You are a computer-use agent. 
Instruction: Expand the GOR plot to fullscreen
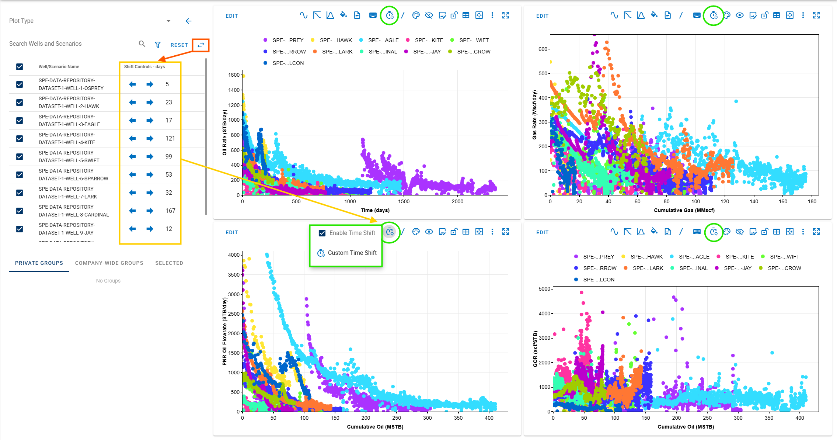click(816, 232)
